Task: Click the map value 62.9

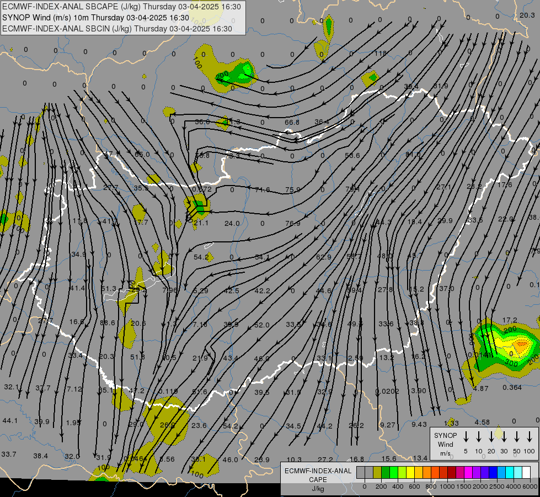Action: 324,257
